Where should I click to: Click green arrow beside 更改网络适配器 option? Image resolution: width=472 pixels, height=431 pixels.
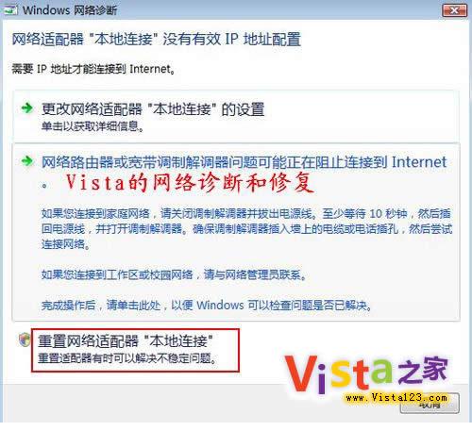click(x=27, y=108)
